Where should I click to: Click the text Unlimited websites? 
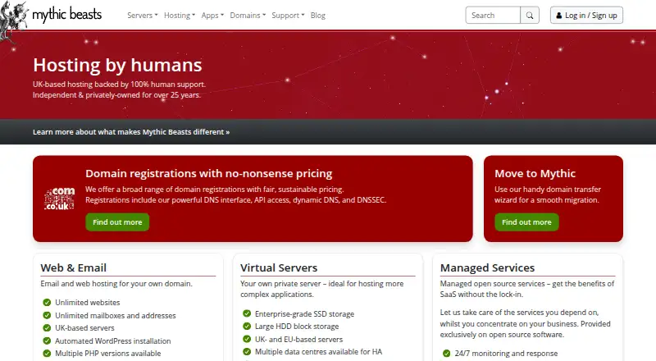(88, 303)
